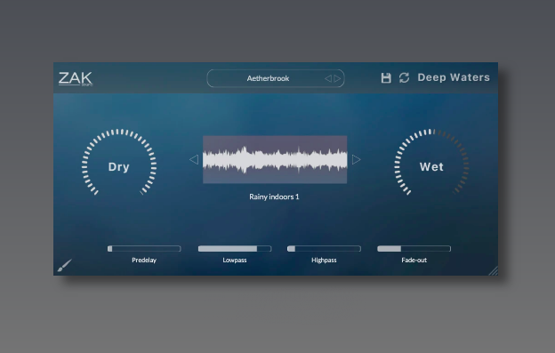The height and width of the screenshot is (353, 555).
Task: Select the next preset arrow beside Aetherbrook
Action: click(x=337, y=78)
